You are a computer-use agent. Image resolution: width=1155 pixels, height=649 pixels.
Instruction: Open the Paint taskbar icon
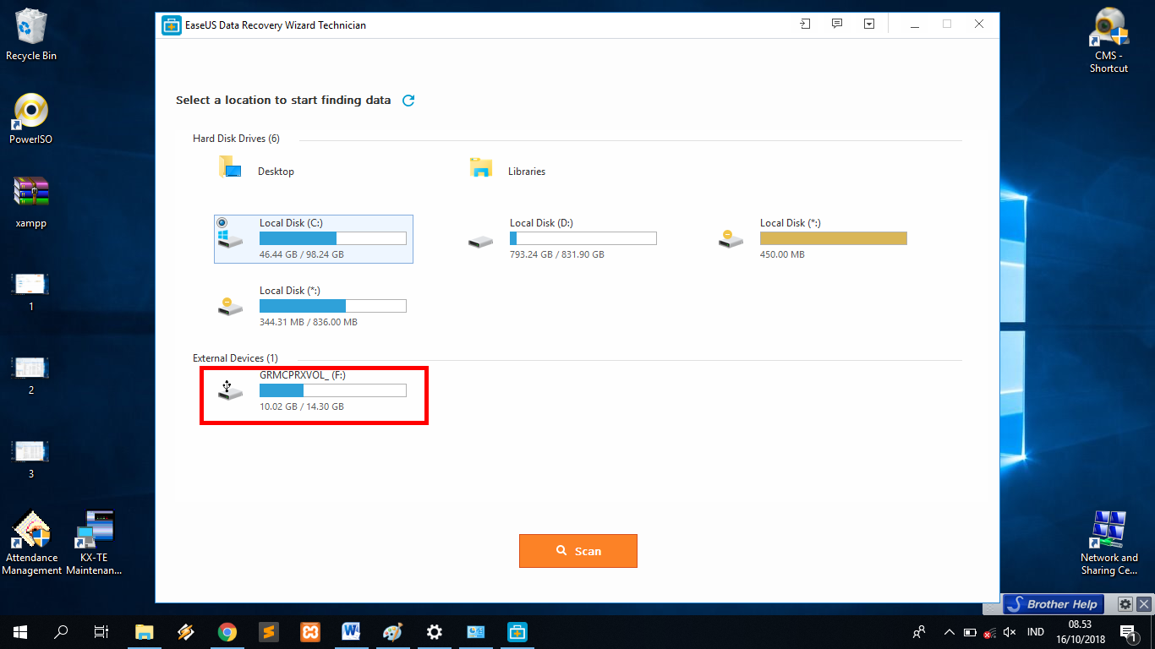point(392,631)
